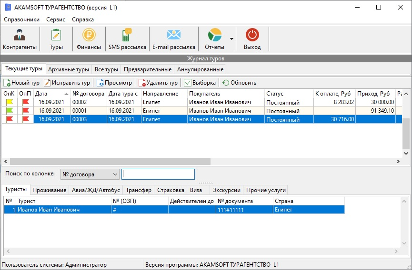Screen dimensions: 412x270
Task: Click the Выборка checkmark button
Action: [x=200, y=83]
